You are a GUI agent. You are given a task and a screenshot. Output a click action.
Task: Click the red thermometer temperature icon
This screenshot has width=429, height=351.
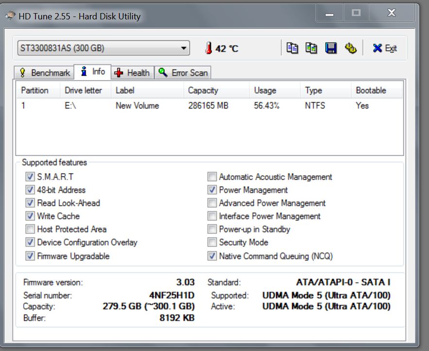pyautogui.click(x=209, y=48)
